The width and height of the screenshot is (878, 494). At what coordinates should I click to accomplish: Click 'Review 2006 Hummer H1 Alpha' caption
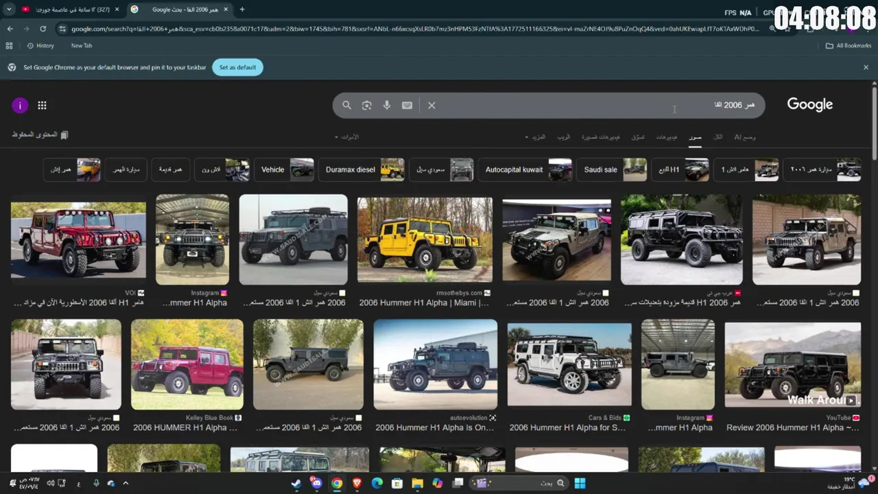tap(793, 427)
